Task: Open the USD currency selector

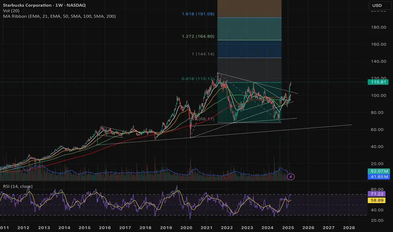Action: pos(380,5)
